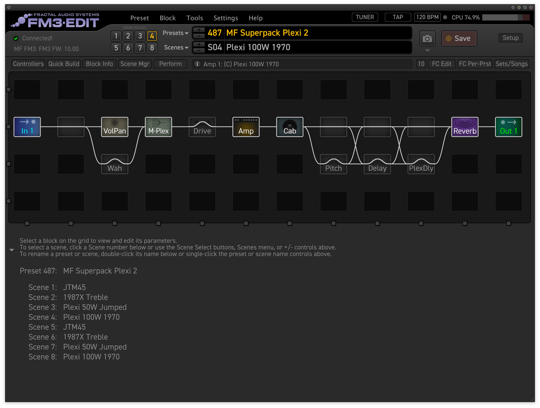Select the In 1 input block
This screenshot has height=408, width=540.
(x=27, y=127)
